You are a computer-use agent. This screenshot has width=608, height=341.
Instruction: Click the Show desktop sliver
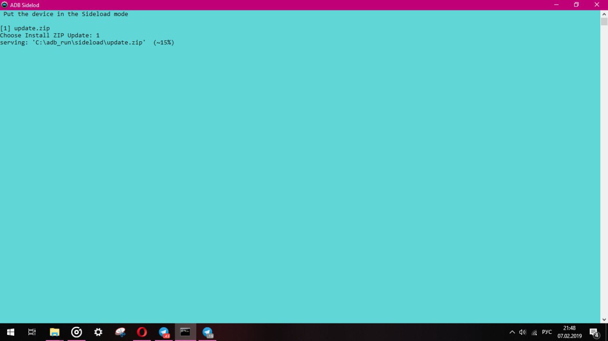[x=607, y=332]
